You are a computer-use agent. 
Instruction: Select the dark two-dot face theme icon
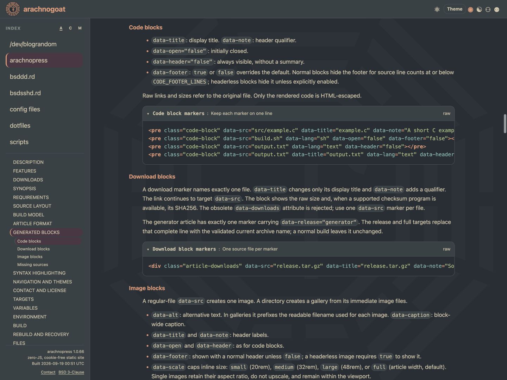[488, 9]
